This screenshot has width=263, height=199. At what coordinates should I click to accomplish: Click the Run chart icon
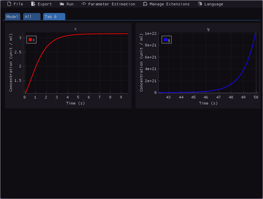(62, 4)
